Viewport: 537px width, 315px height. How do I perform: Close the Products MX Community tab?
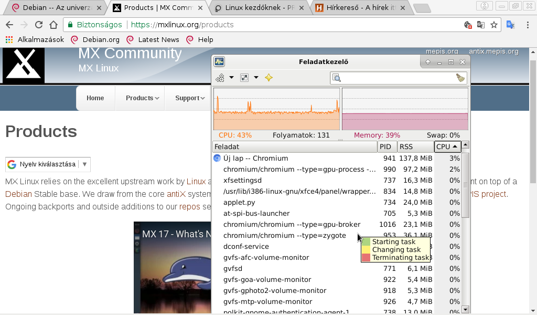point(200,7)
